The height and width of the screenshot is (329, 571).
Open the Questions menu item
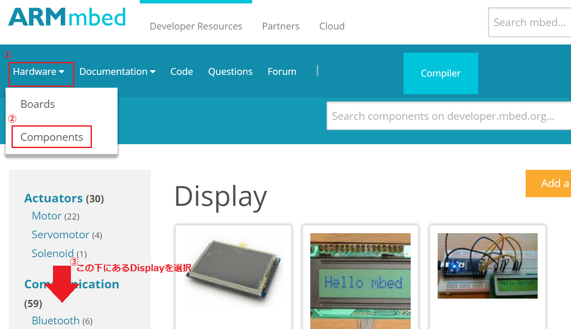(x=230, y=71)
